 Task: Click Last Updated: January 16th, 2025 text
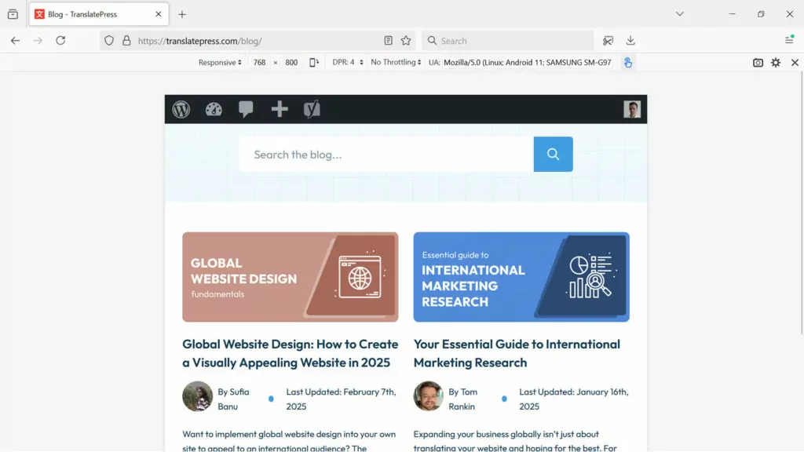click(x=574, y=399)
